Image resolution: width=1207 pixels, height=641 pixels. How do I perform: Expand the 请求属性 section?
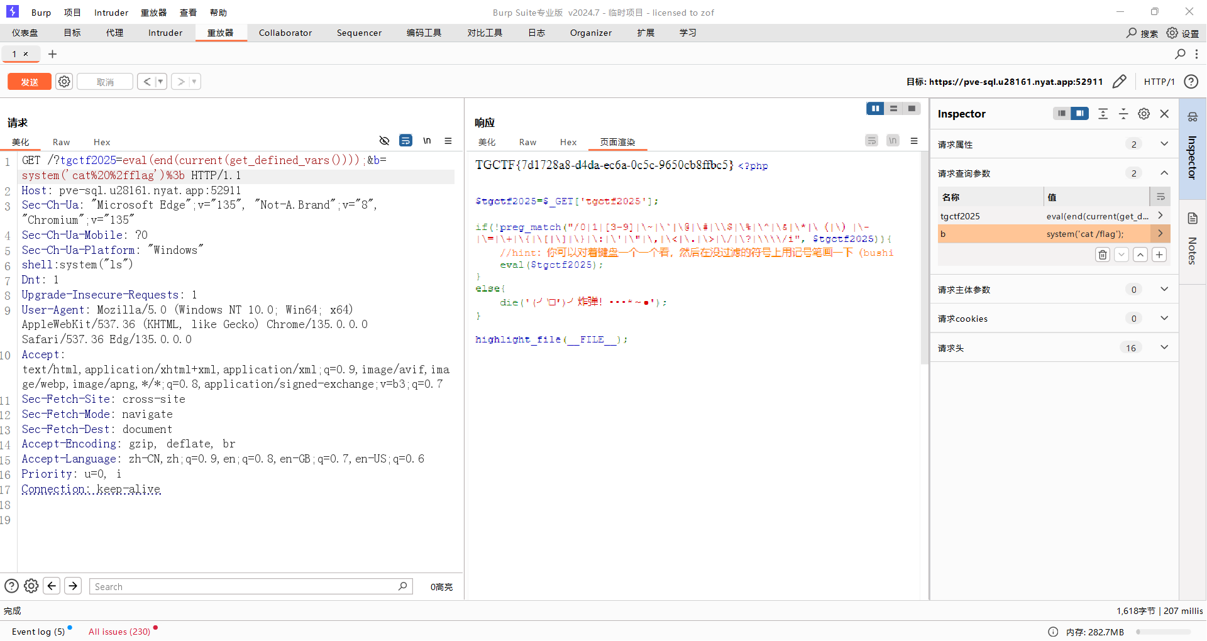(1164, 144)
